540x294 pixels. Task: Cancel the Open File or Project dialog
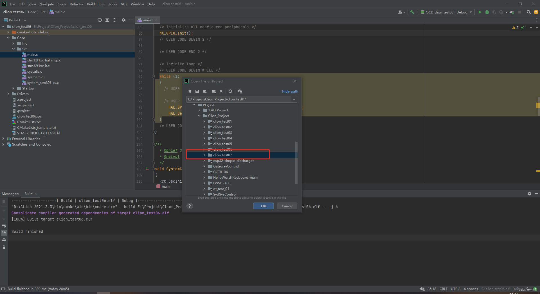click(x=287, y=206)
